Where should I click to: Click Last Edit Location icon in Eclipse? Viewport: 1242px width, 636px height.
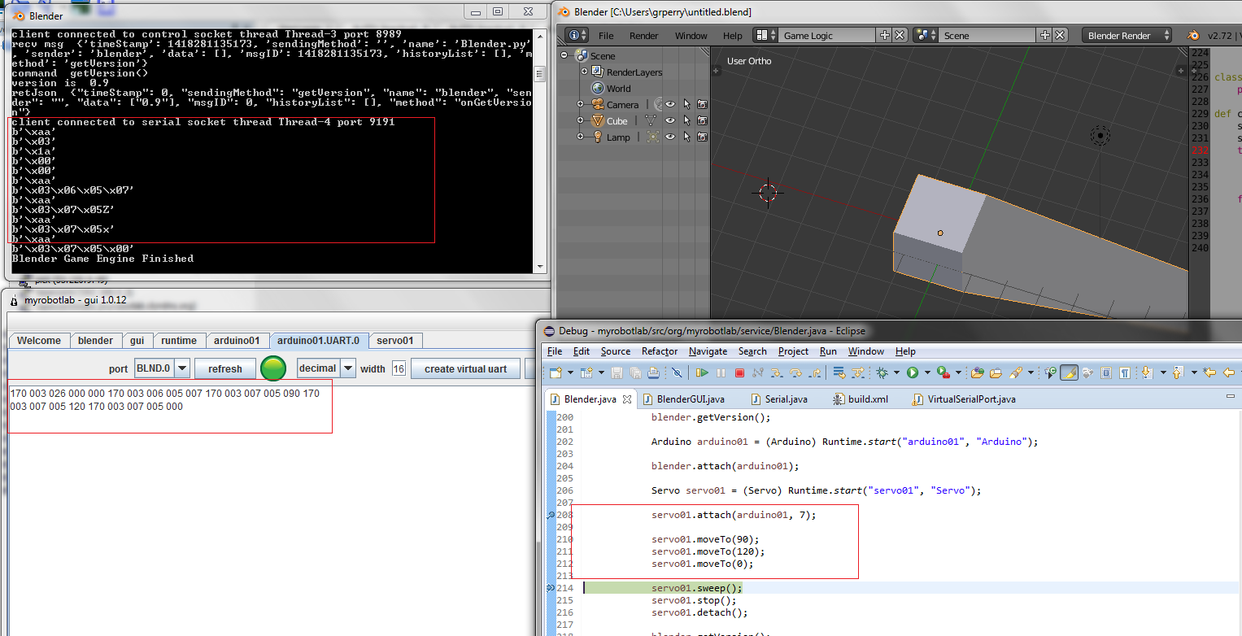(1209, 372)
